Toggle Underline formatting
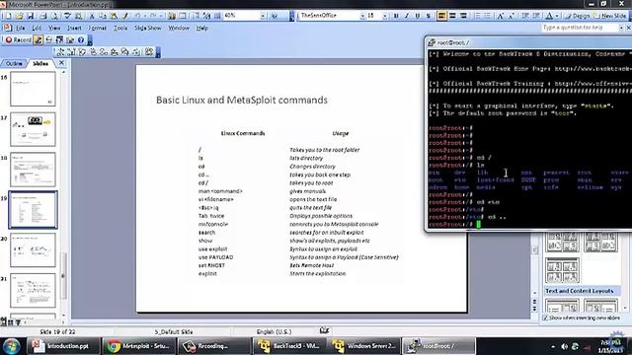632x355 pixels. (x=418, y=16)
